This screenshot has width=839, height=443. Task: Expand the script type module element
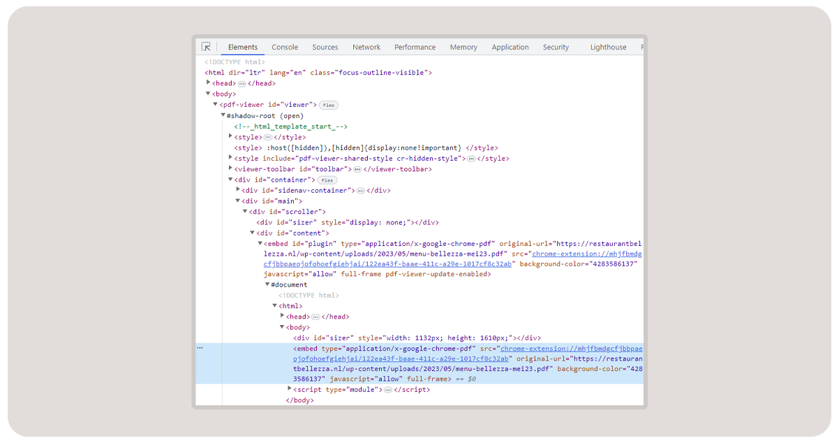[290, 389]
